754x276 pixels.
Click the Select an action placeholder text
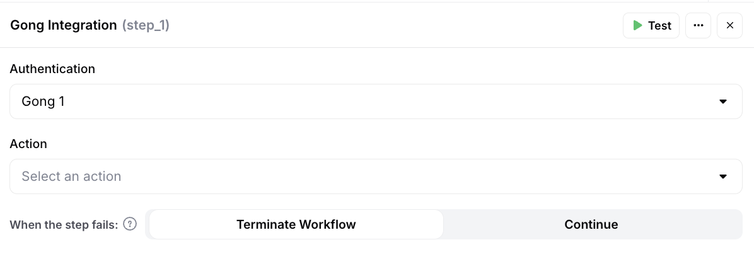[x=71, y=176]
